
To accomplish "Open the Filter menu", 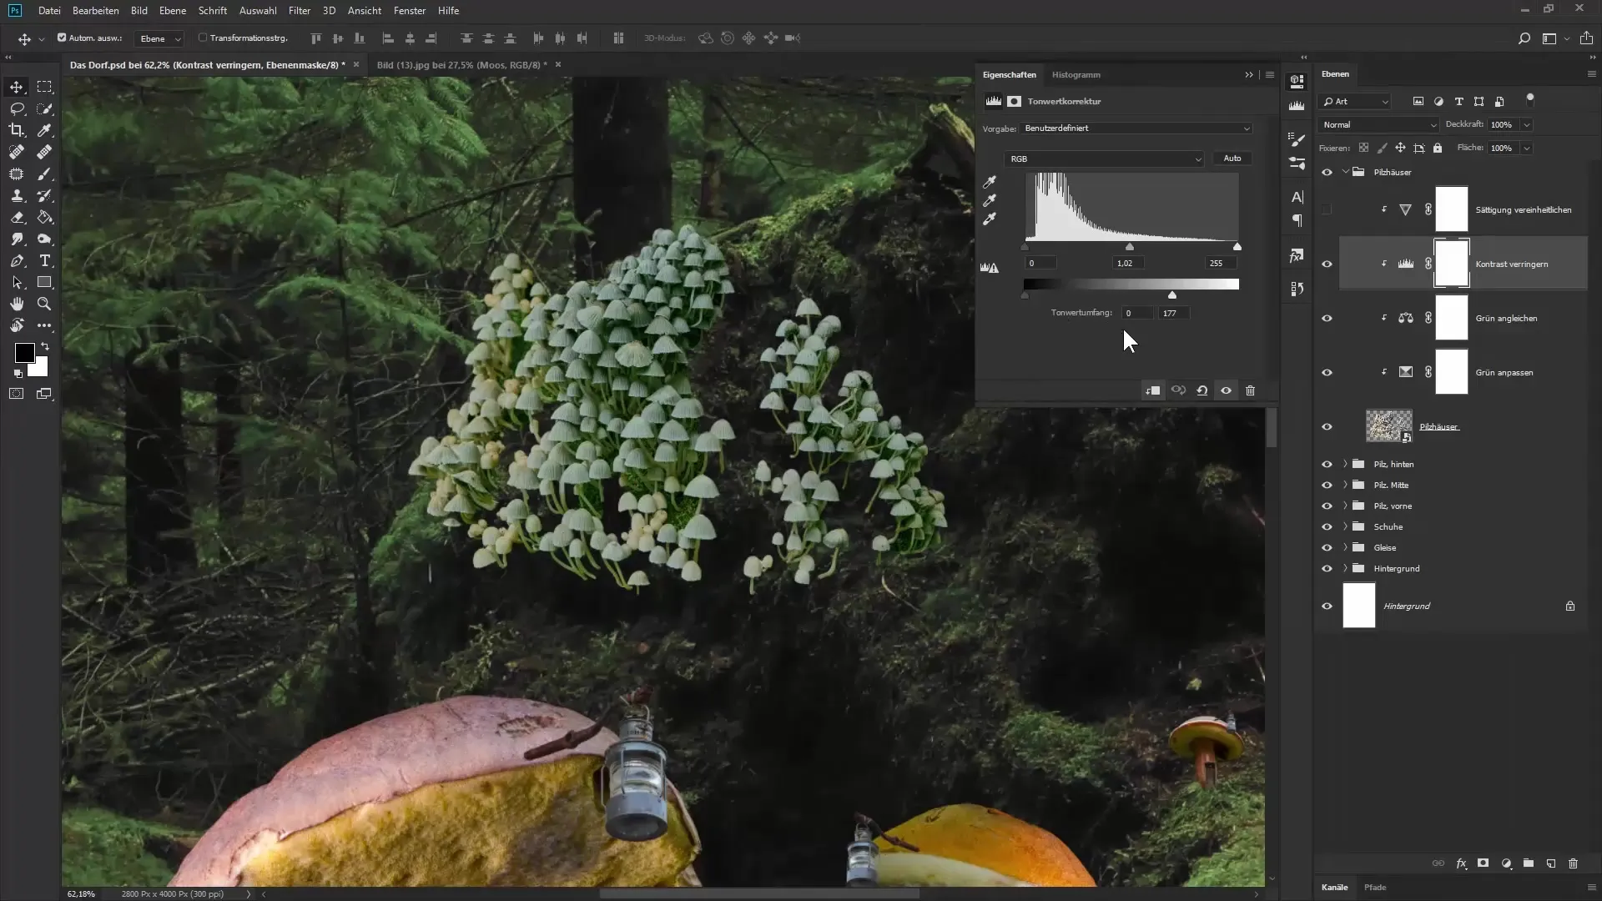I will (x=300, y=11).
